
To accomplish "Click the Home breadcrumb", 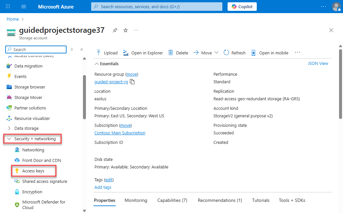I will [13, 19].
